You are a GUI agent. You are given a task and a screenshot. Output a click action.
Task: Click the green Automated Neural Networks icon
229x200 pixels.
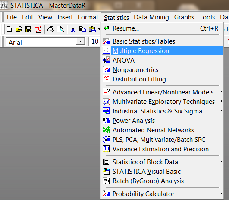pos(106,130)
